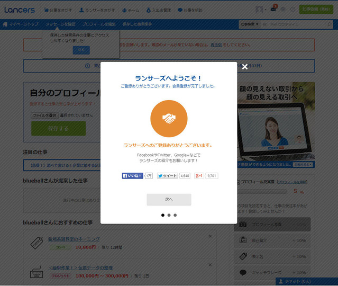Click the keyboard icon beside 伝票データ job

[x=36, y=272]
